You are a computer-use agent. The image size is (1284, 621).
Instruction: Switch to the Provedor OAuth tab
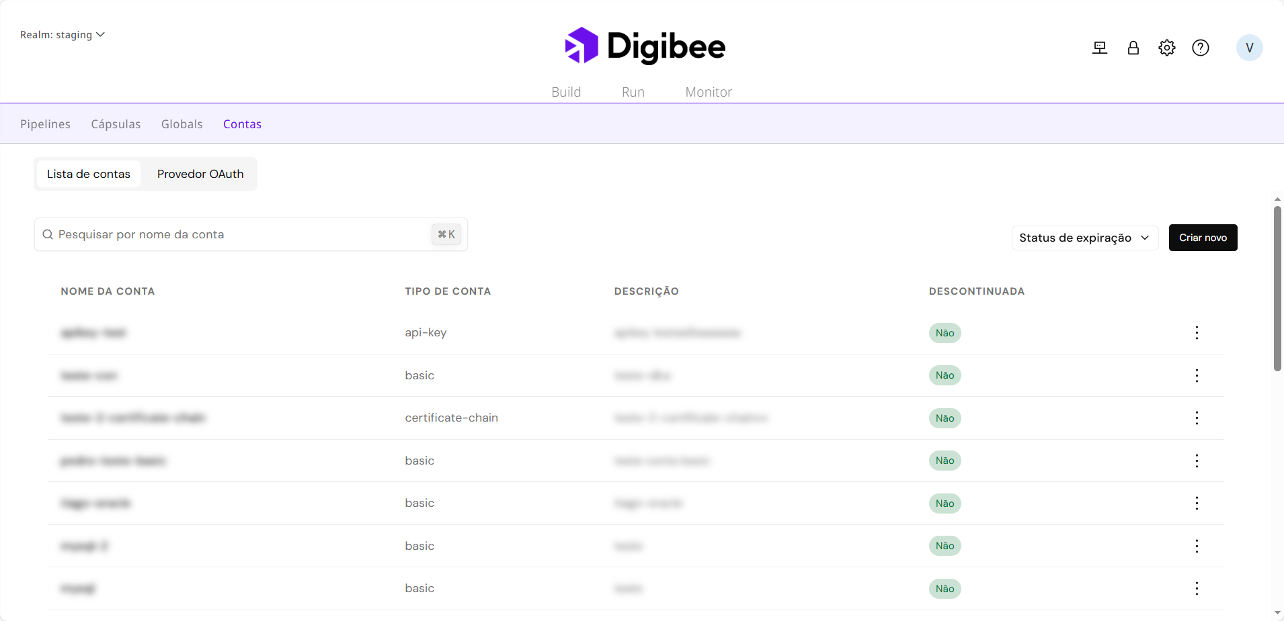[x=200, y=174]
